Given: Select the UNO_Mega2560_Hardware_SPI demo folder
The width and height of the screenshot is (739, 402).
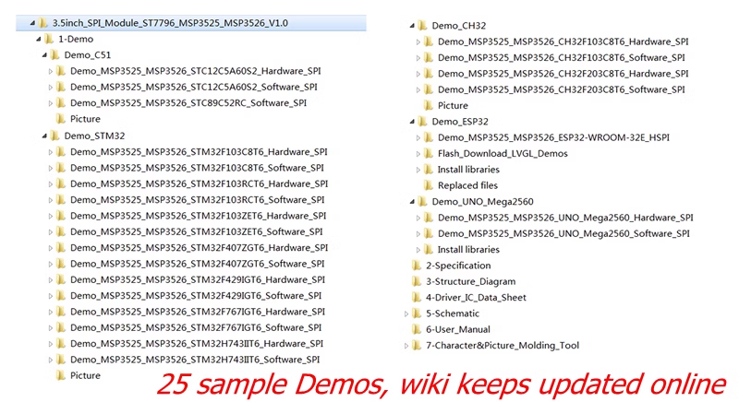Looking at the screenshot, I should pyautogui.click(x=565, y=218).
